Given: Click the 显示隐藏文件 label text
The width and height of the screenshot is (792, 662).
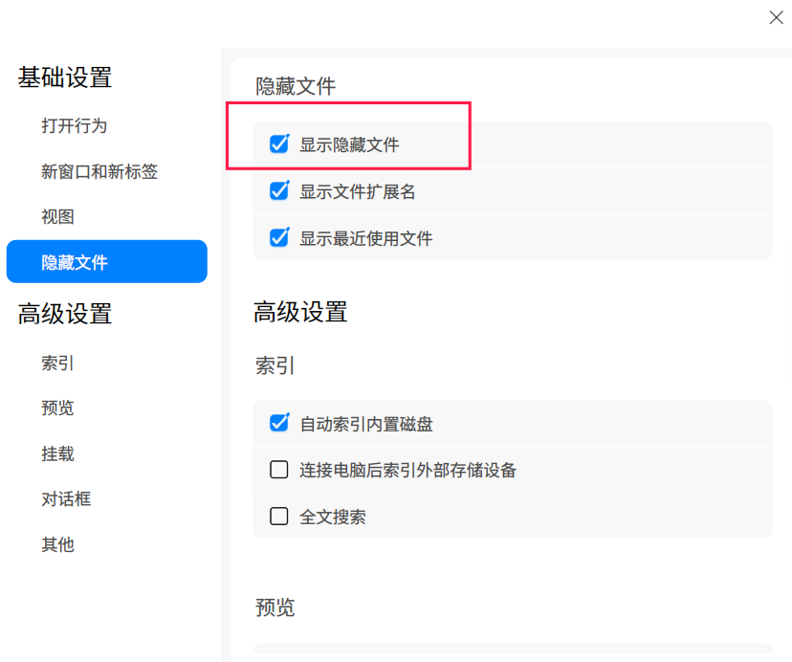Looking at the screenshot, I should [x=349, y=145].
